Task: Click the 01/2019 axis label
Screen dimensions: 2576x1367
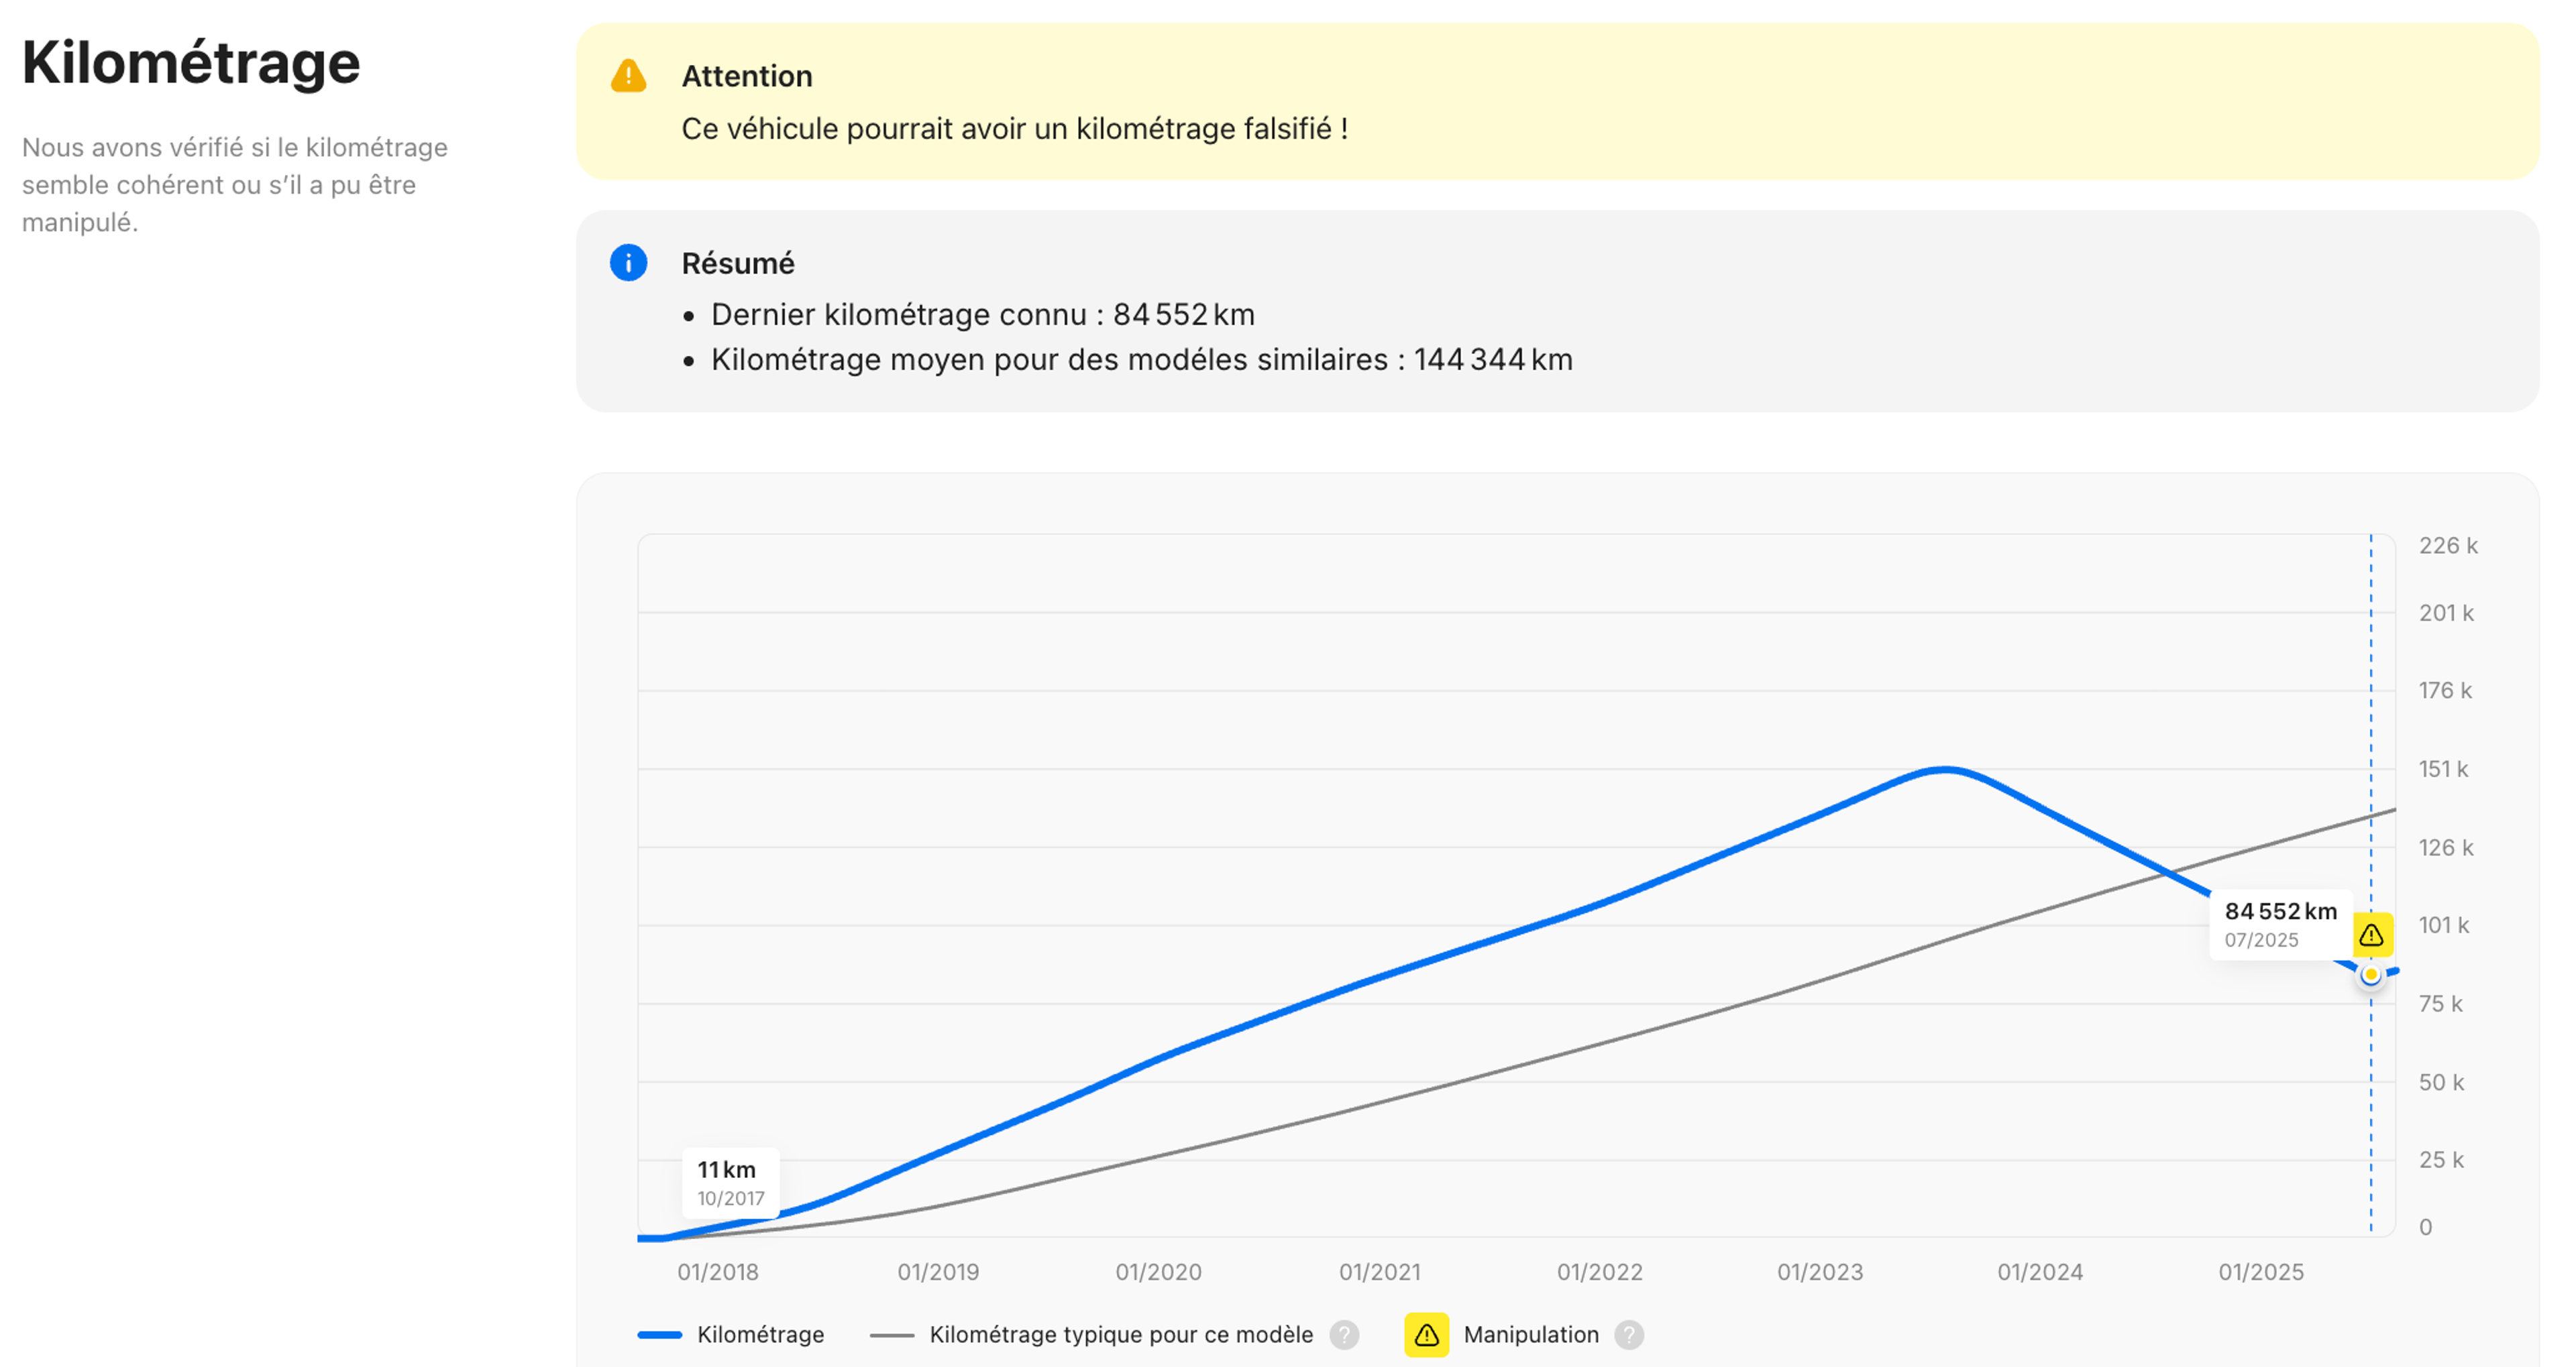Action: click(x=938, y=1273)
